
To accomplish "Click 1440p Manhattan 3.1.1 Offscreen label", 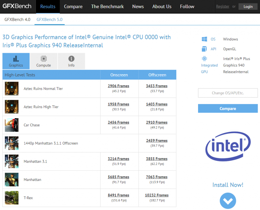I will (51, 143).
